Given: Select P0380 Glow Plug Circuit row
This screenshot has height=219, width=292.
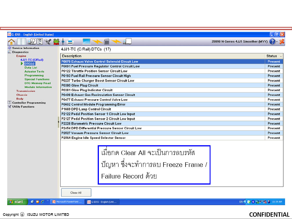Looking at the screenshot, I should (172, 85).
